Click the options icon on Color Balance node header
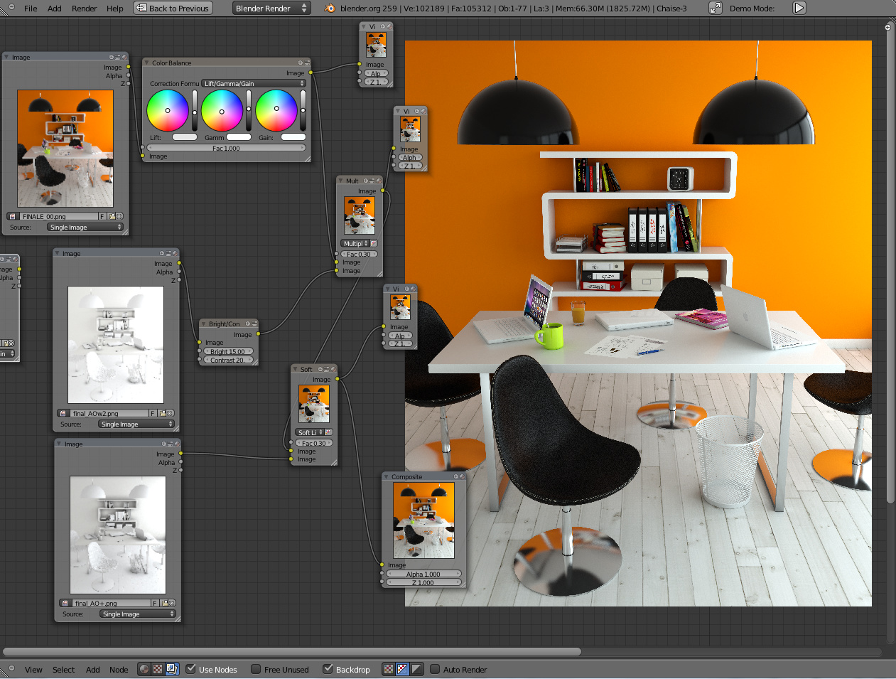896x679 pixels. click(x=307, y=63)
